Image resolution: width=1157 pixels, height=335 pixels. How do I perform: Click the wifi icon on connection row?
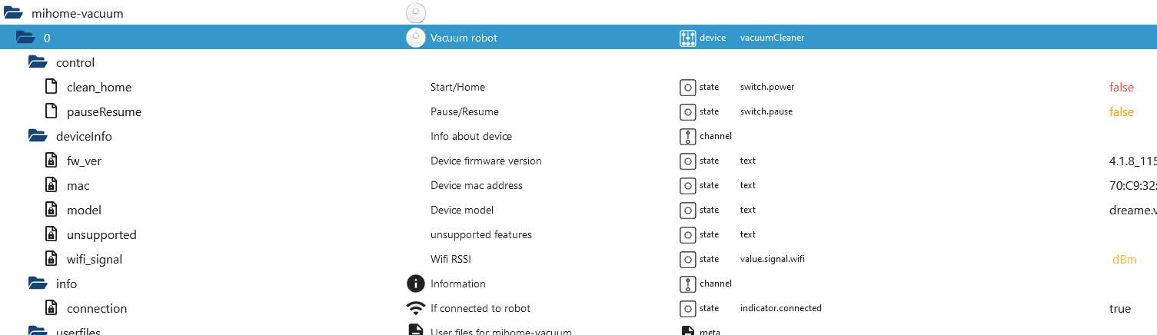(415, 308)
